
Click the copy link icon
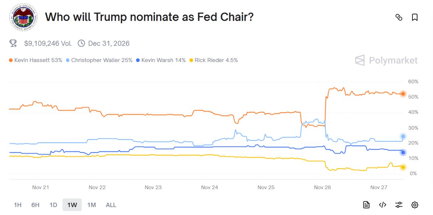coord(399,17)
